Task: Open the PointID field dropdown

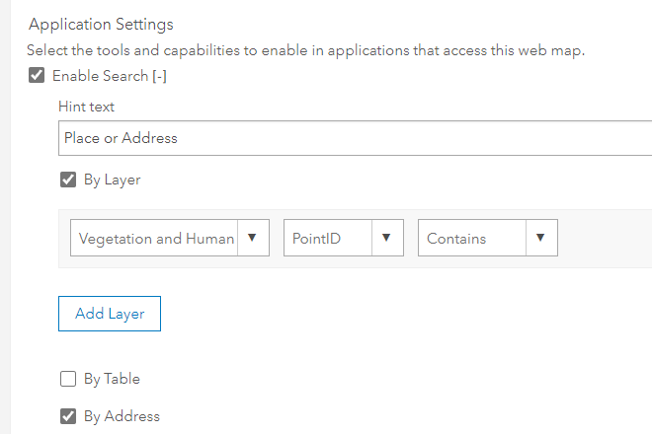Action: [327, 238]
